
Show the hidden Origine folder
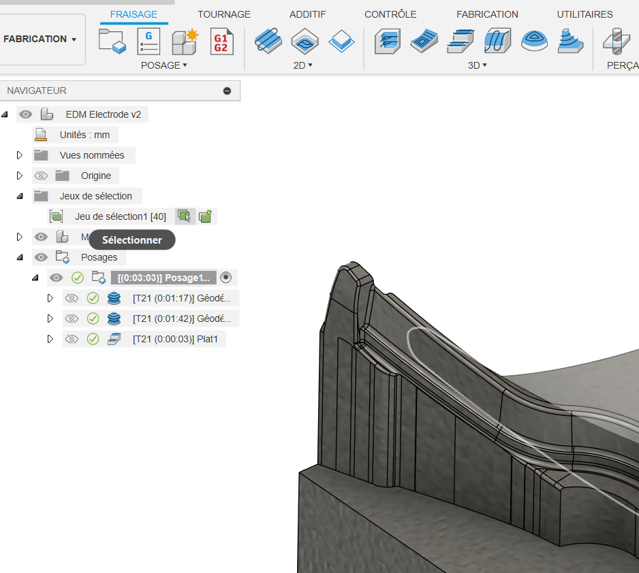[x=41, y=176]
